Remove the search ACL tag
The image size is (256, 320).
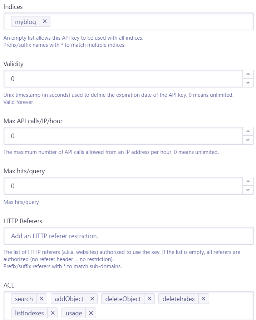pyautogui.click(x=41, y=299)
